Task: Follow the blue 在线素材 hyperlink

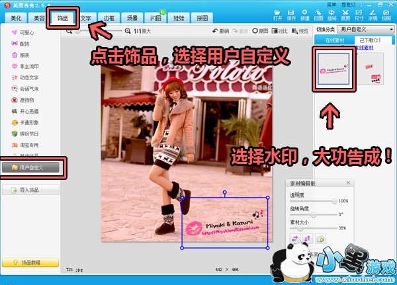Action: 365,48
